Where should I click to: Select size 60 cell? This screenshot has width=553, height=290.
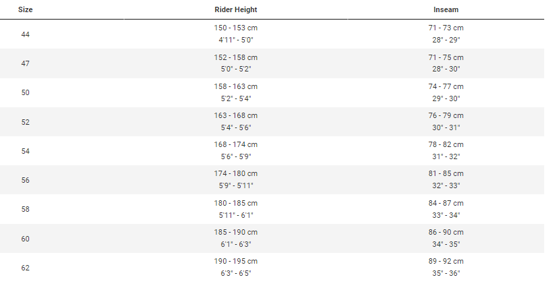[26, 239]
